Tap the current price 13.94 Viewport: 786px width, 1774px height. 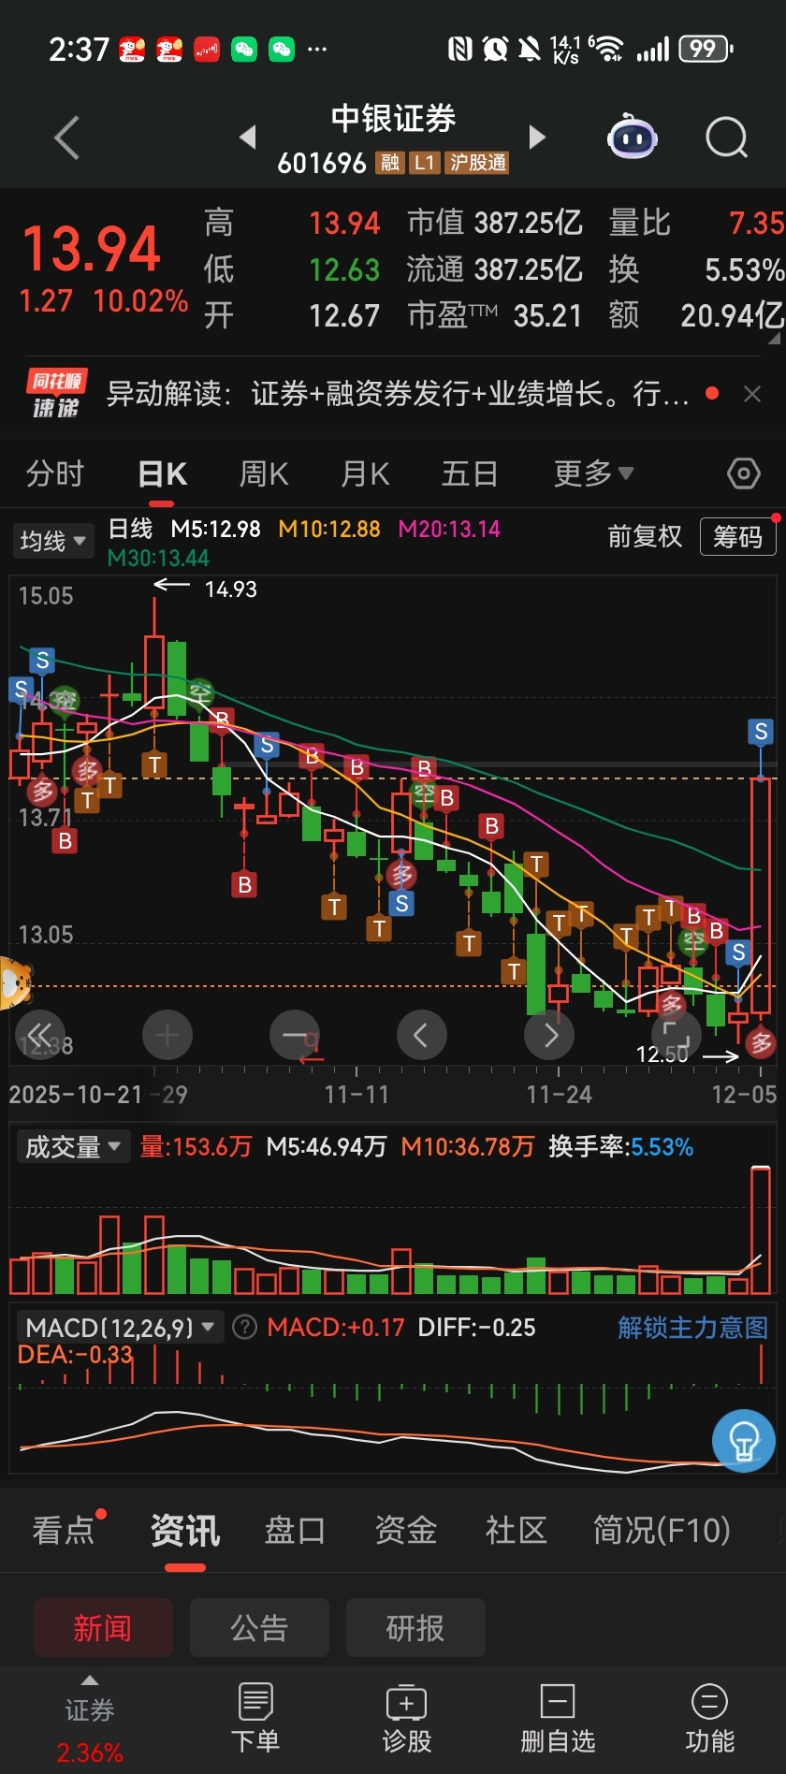click(x=92, y=250)
